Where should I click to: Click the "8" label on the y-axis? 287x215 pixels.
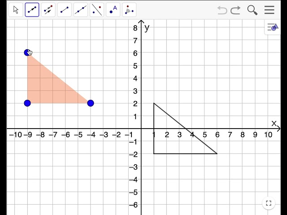tap(135, 28)
